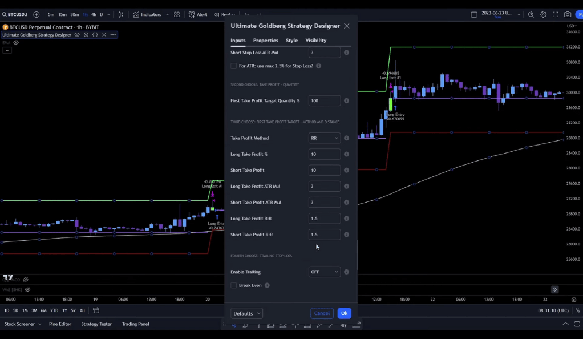Select the 4h timeframe

(x=94, y=14)
